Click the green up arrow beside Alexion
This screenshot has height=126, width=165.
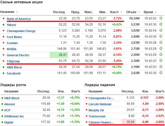2,104
